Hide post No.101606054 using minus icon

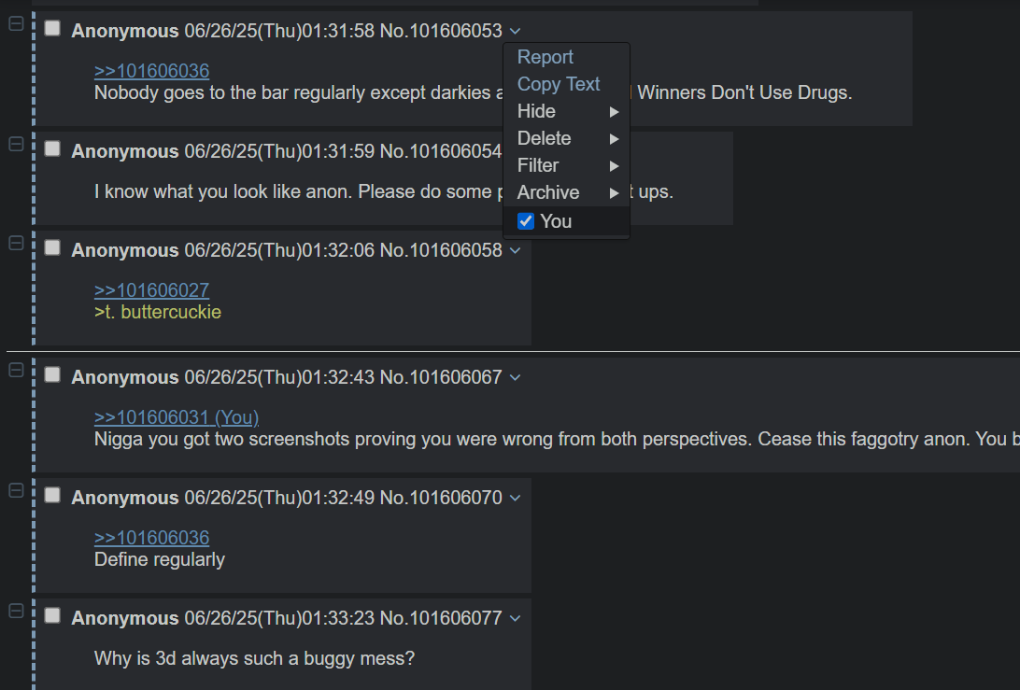coord(16,144)
